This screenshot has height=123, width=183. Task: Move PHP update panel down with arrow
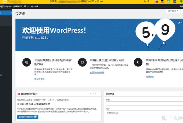[95, 94]
